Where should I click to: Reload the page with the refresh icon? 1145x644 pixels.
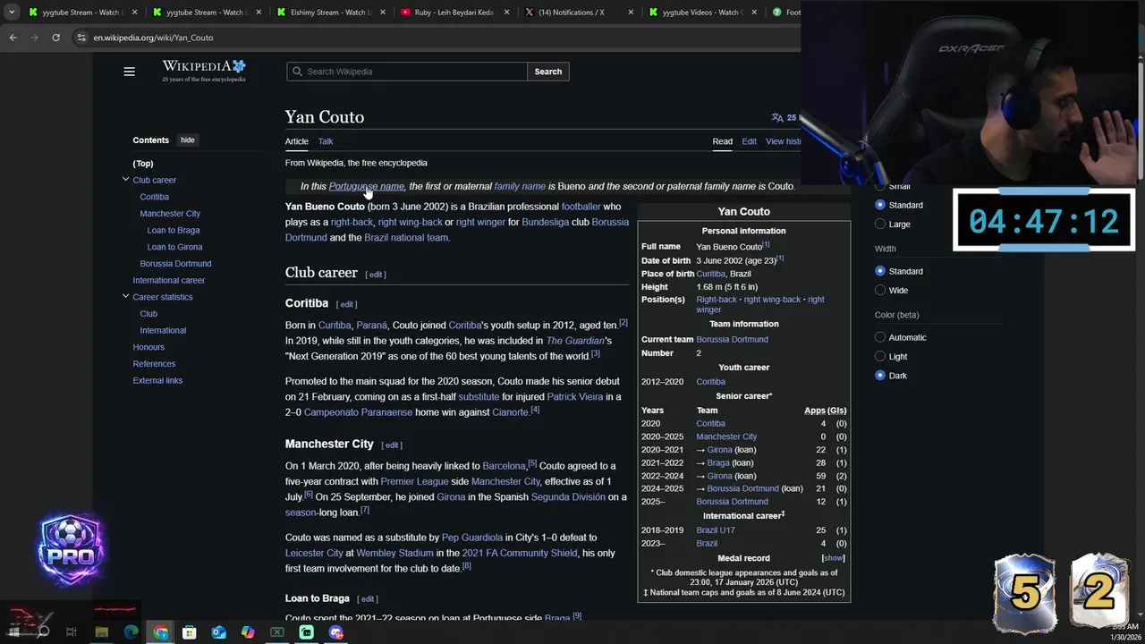55,38
